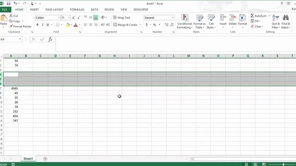The image size is (296, 166).
Task: Apply percent style
Action: 154,24
